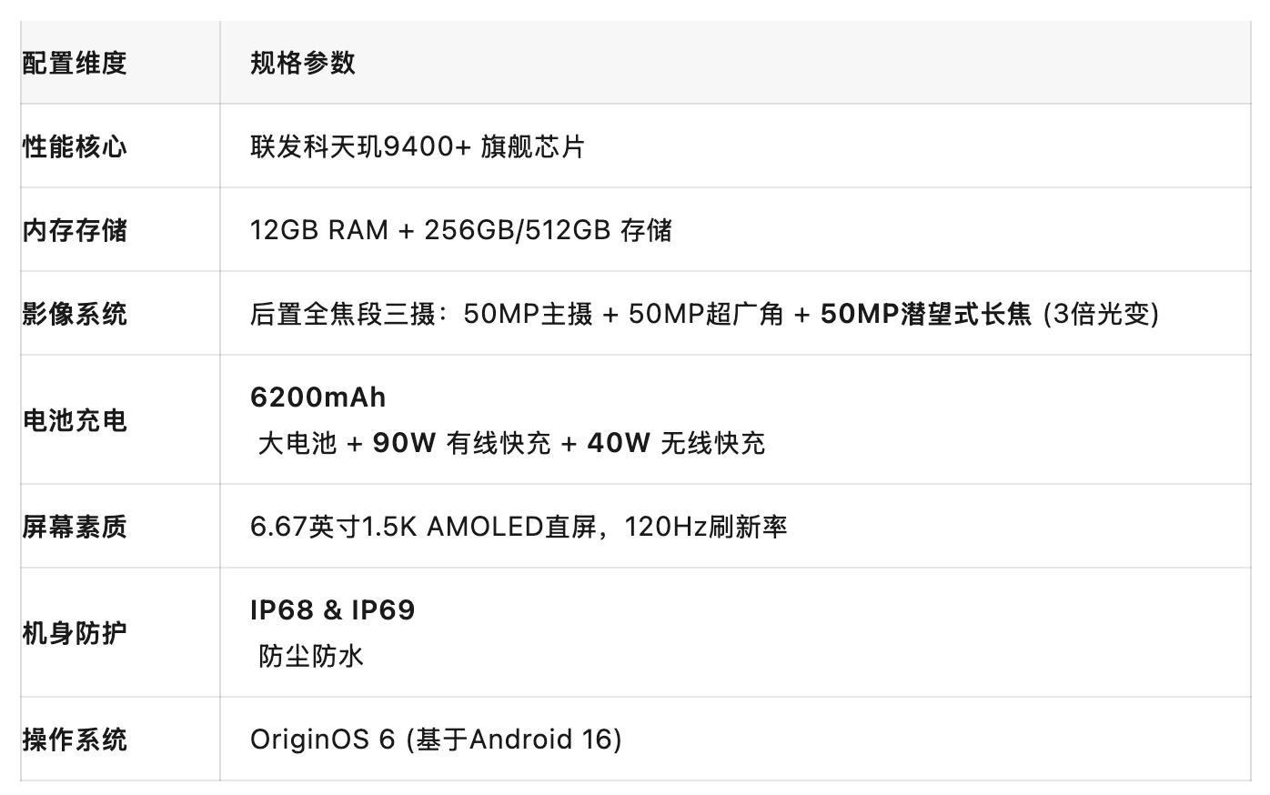Click the bold 6200mAh text

[318, 397]
